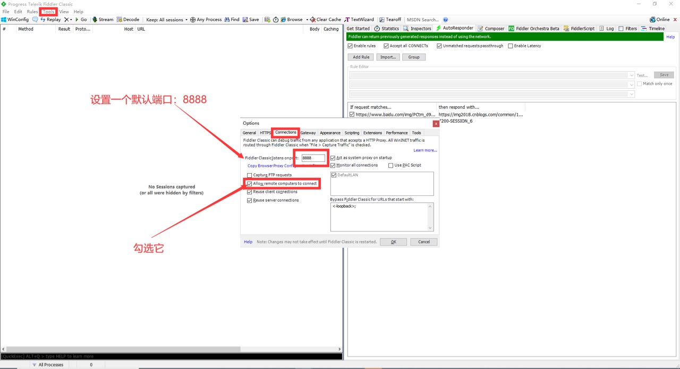The image size is (680, 369).
Task: Open the Keep: All sessions dropdown
Action: pos(167,20)
